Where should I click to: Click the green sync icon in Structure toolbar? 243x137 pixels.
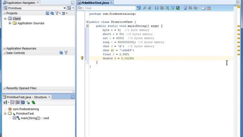tap(33, 102)
